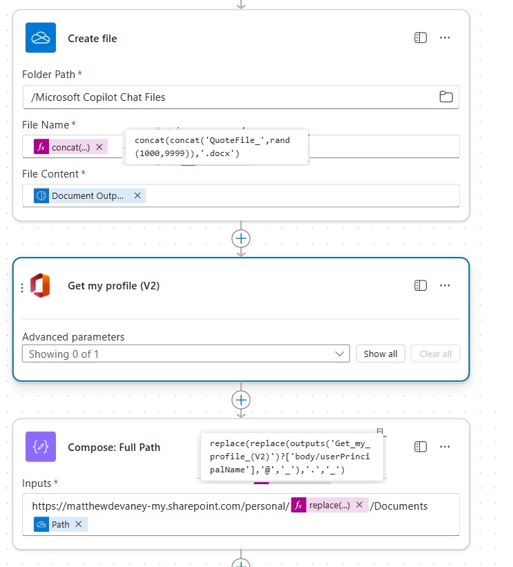This screenshot has width=513, height=567.
Task: Open more options menu on Compose: Full Path
Action: pyautogui.click(x=445, y=447)
